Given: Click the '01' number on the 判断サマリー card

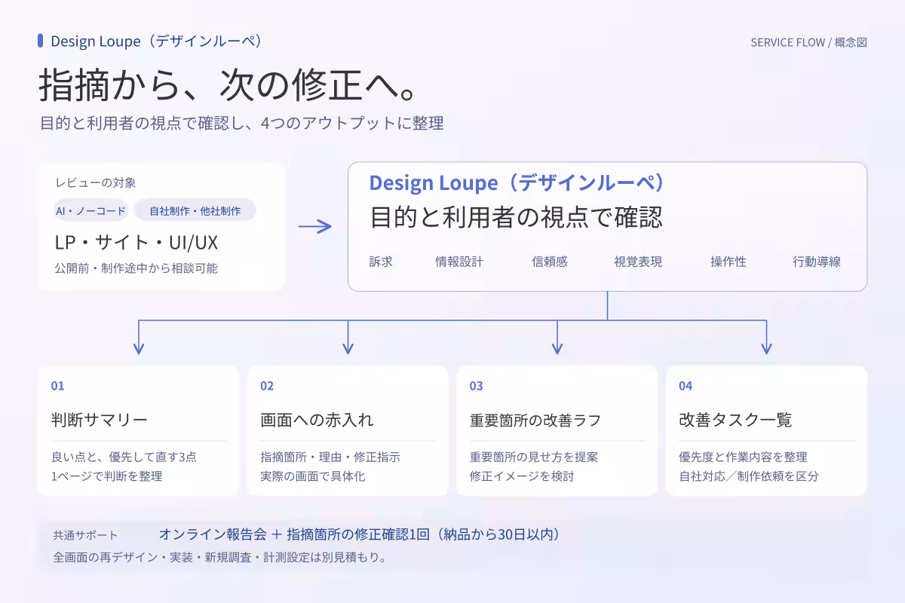Looking at the screenshot, I should click(58, 386).
